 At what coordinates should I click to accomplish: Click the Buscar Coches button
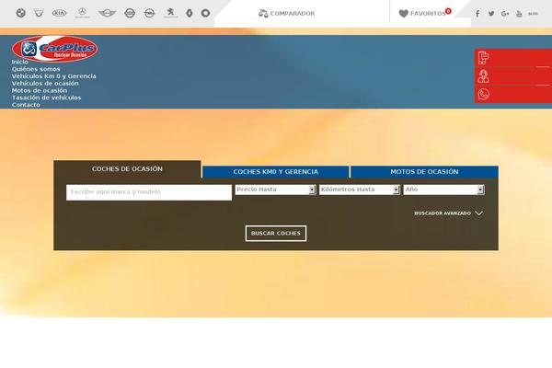276,234
